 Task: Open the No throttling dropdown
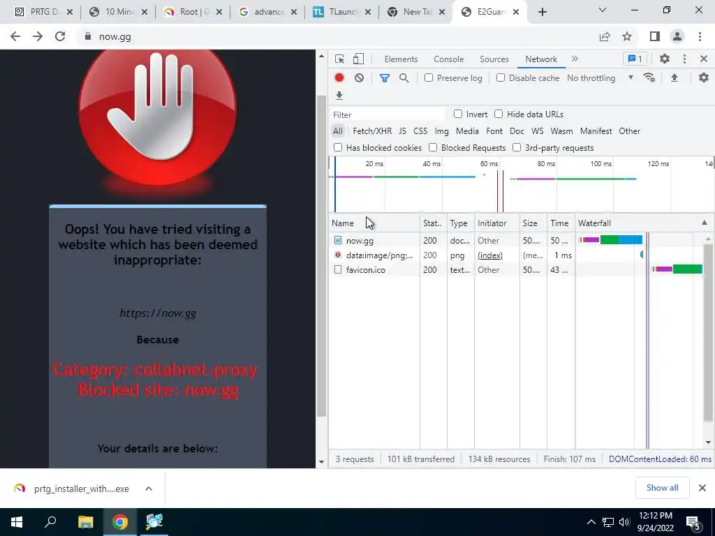coord(600,78)
